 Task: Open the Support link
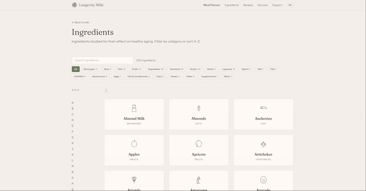pyautogui.click(x=277, y=5)
